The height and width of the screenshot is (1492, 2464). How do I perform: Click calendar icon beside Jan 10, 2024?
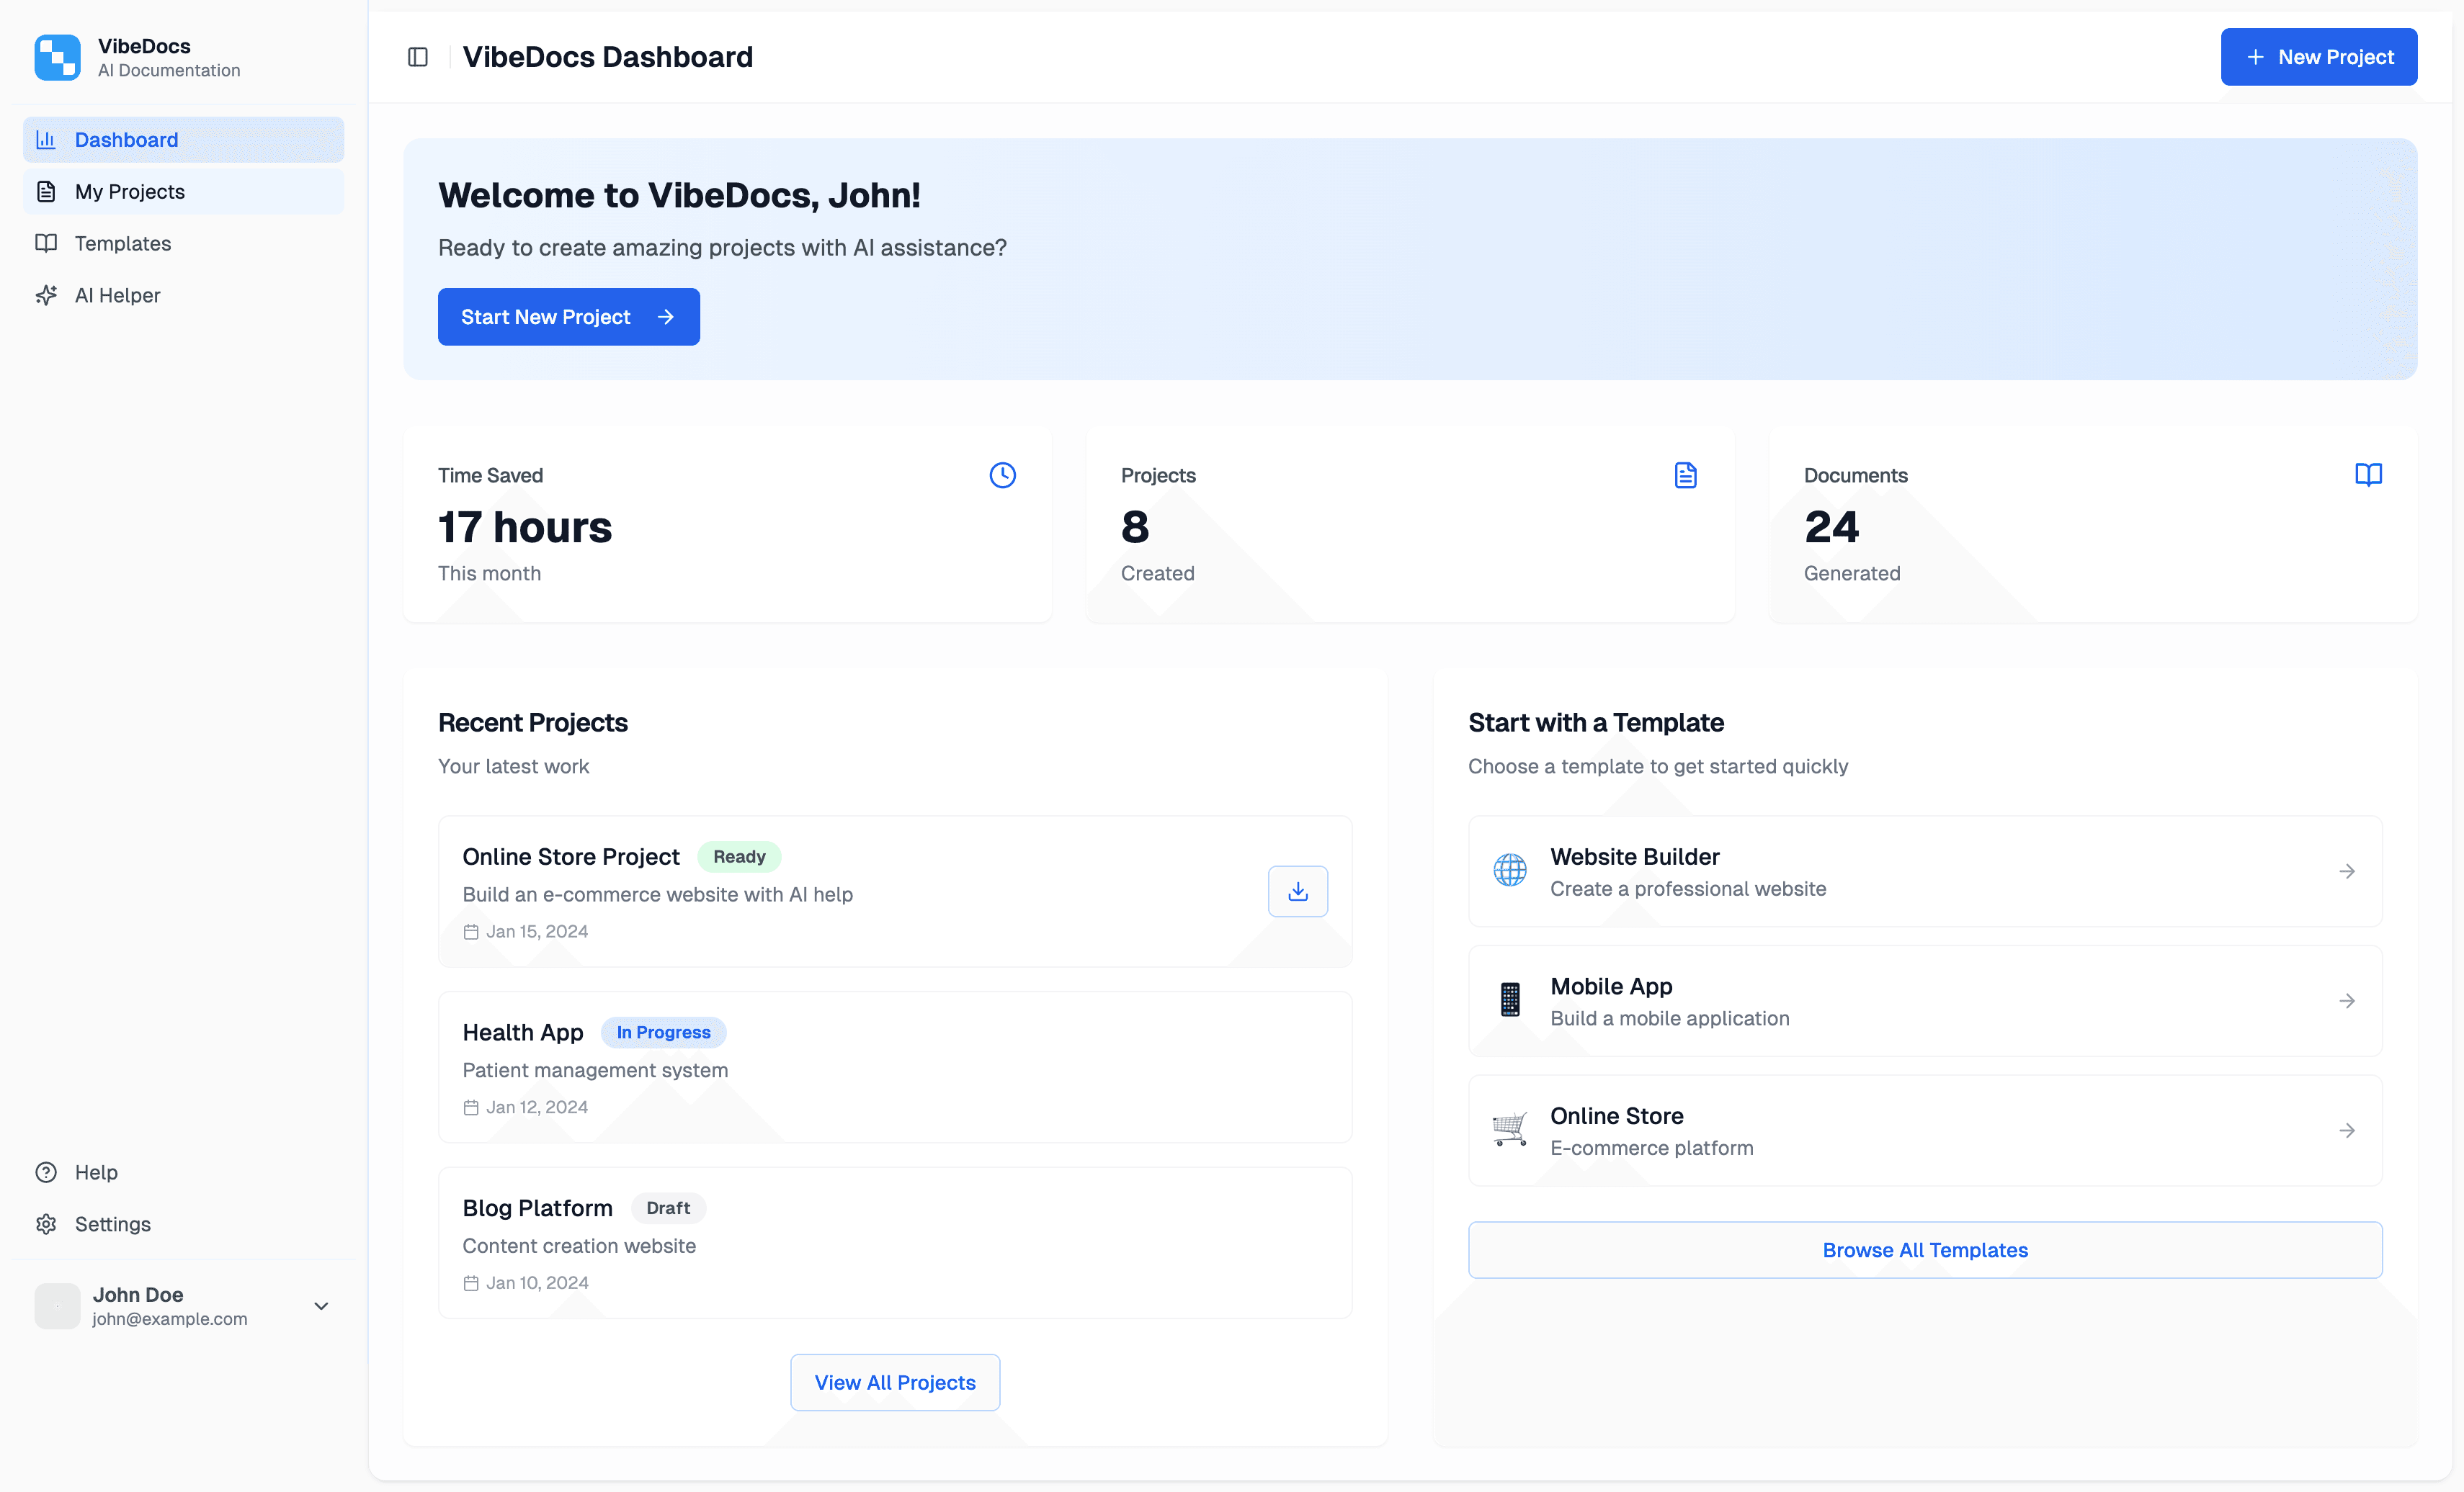(471, 1283)
